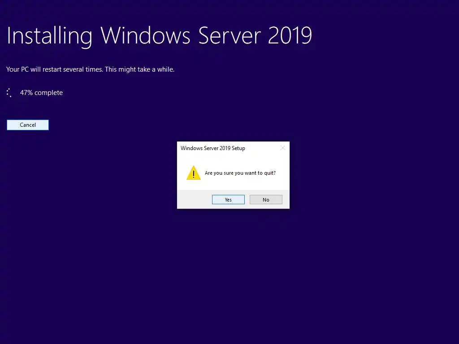Click the yellow warning triangle icon

pos(194,172)
